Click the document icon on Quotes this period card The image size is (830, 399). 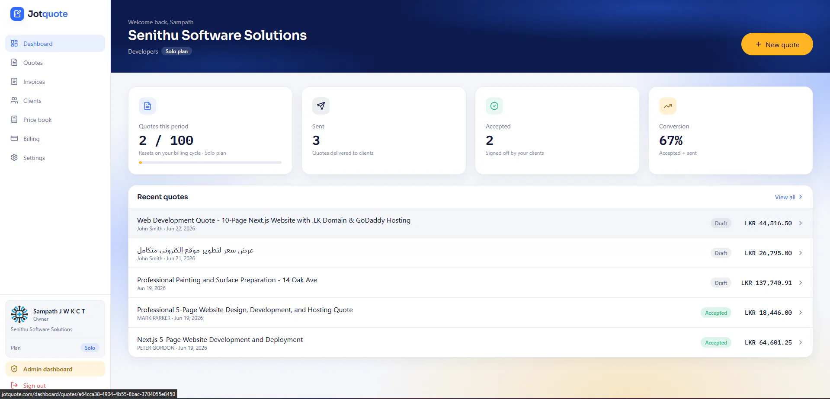coord(147,106)
